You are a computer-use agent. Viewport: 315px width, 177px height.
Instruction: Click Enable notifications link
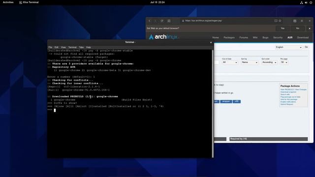click(288, 102)
